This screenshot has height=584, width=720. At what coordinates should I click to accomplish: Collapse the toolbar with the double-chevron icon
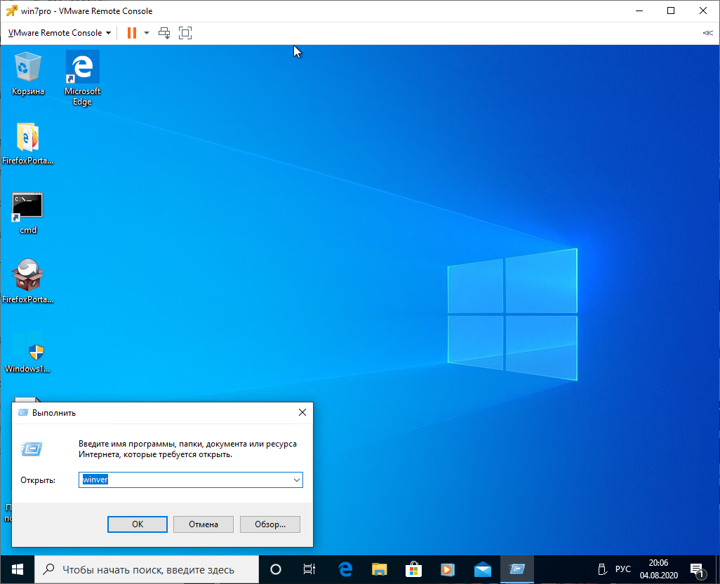tap(707, 33)
